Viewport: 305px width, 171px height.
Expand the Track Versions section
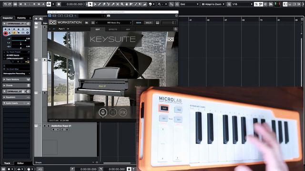(x=16, y=79)
